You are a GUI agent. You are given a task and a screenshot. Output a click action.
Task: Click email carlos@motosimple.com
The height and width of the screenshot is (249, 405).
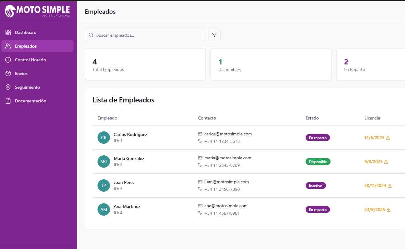point(228,134)
